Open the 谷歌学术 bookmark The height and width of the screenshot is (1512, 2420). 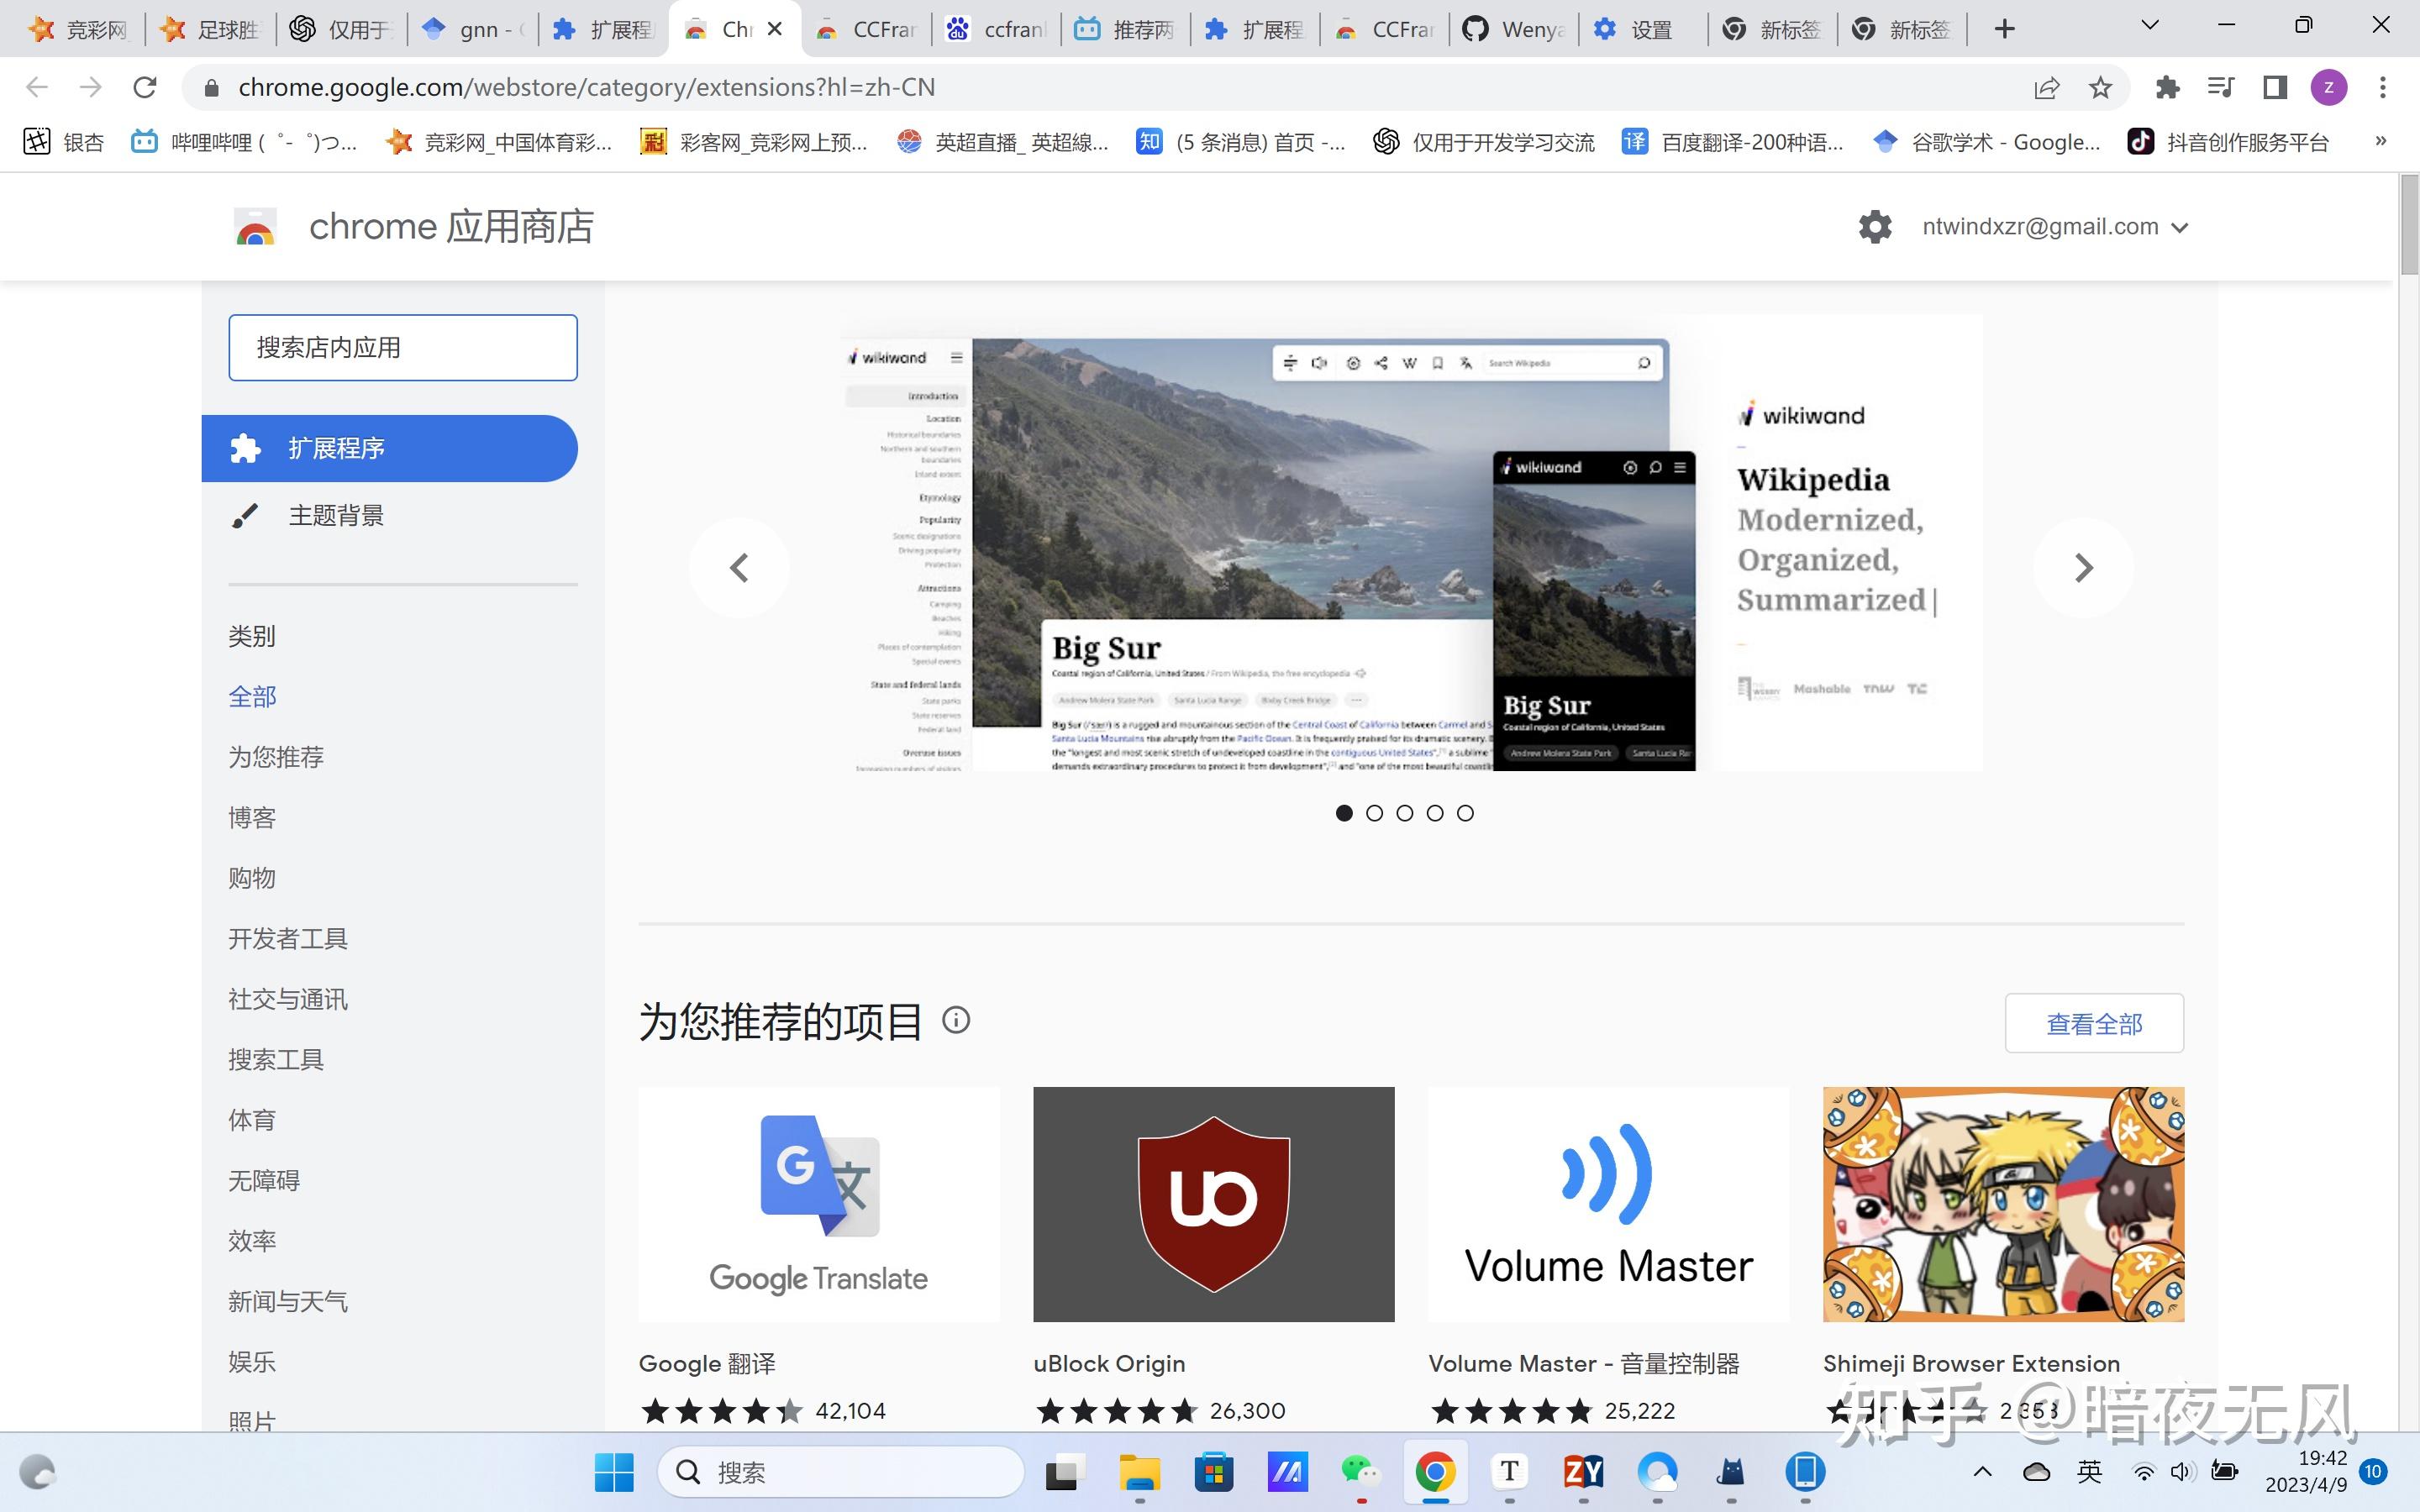click(x=1988, y=142)
